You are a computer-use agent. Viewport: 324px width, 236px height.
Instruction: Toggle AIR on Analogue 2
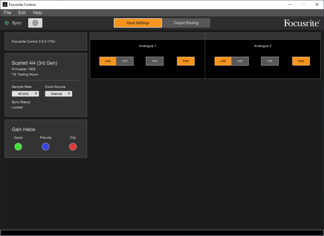[x=270, y=61]
